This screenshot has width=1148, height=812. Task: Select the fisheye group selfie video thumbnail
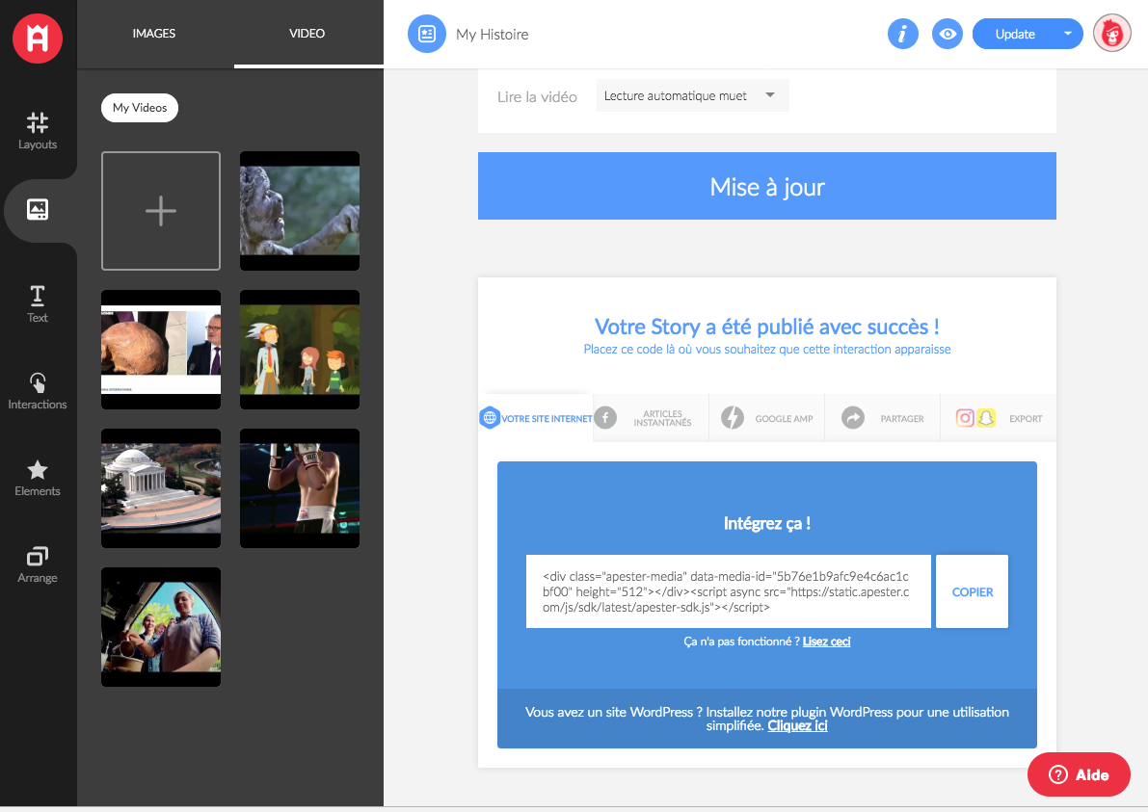(161, 627)
